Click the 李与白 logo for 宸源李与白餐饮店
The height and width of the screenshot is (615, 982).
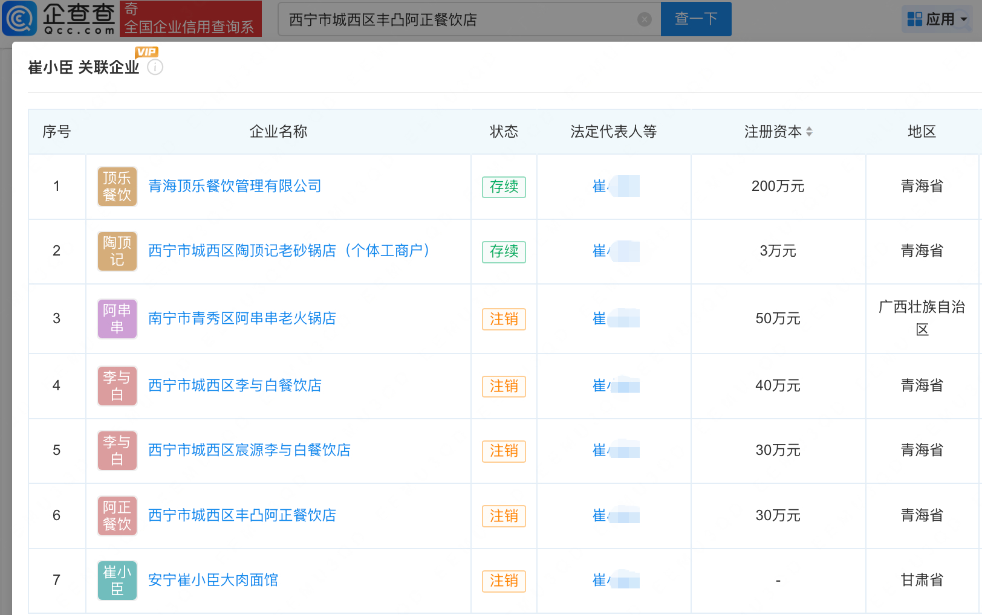click(117, 451)
